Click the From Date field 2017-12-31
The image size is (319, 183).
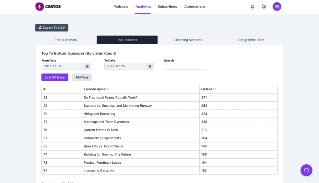tap(63, 66)
